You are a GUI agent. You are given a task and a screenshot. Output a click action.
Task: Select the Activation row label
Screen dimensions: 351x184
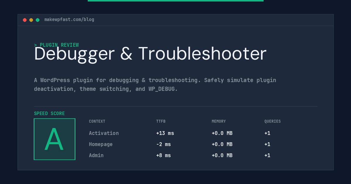tap(104, 133)
